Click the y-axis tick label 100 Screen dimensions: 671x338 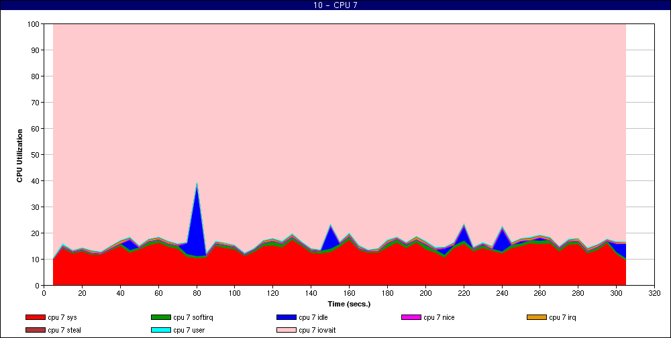pos(35,24)
